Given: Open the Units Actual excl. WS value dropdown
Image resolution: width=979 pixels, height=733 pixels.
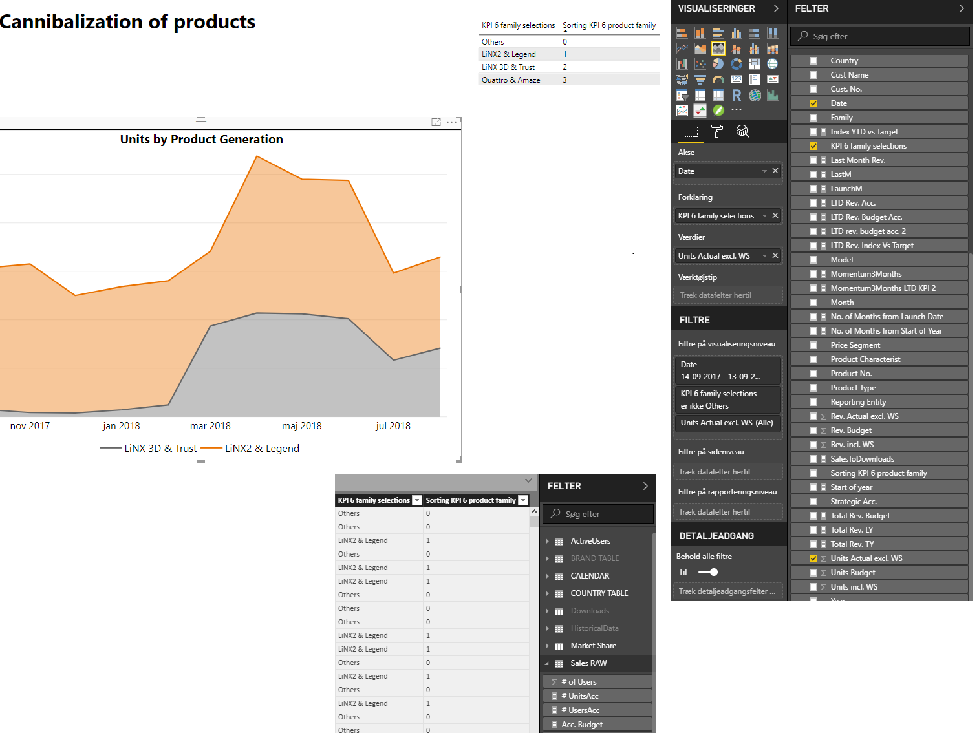Looking at the screenshot, I should pyautogui.click(x=764, y=256).
